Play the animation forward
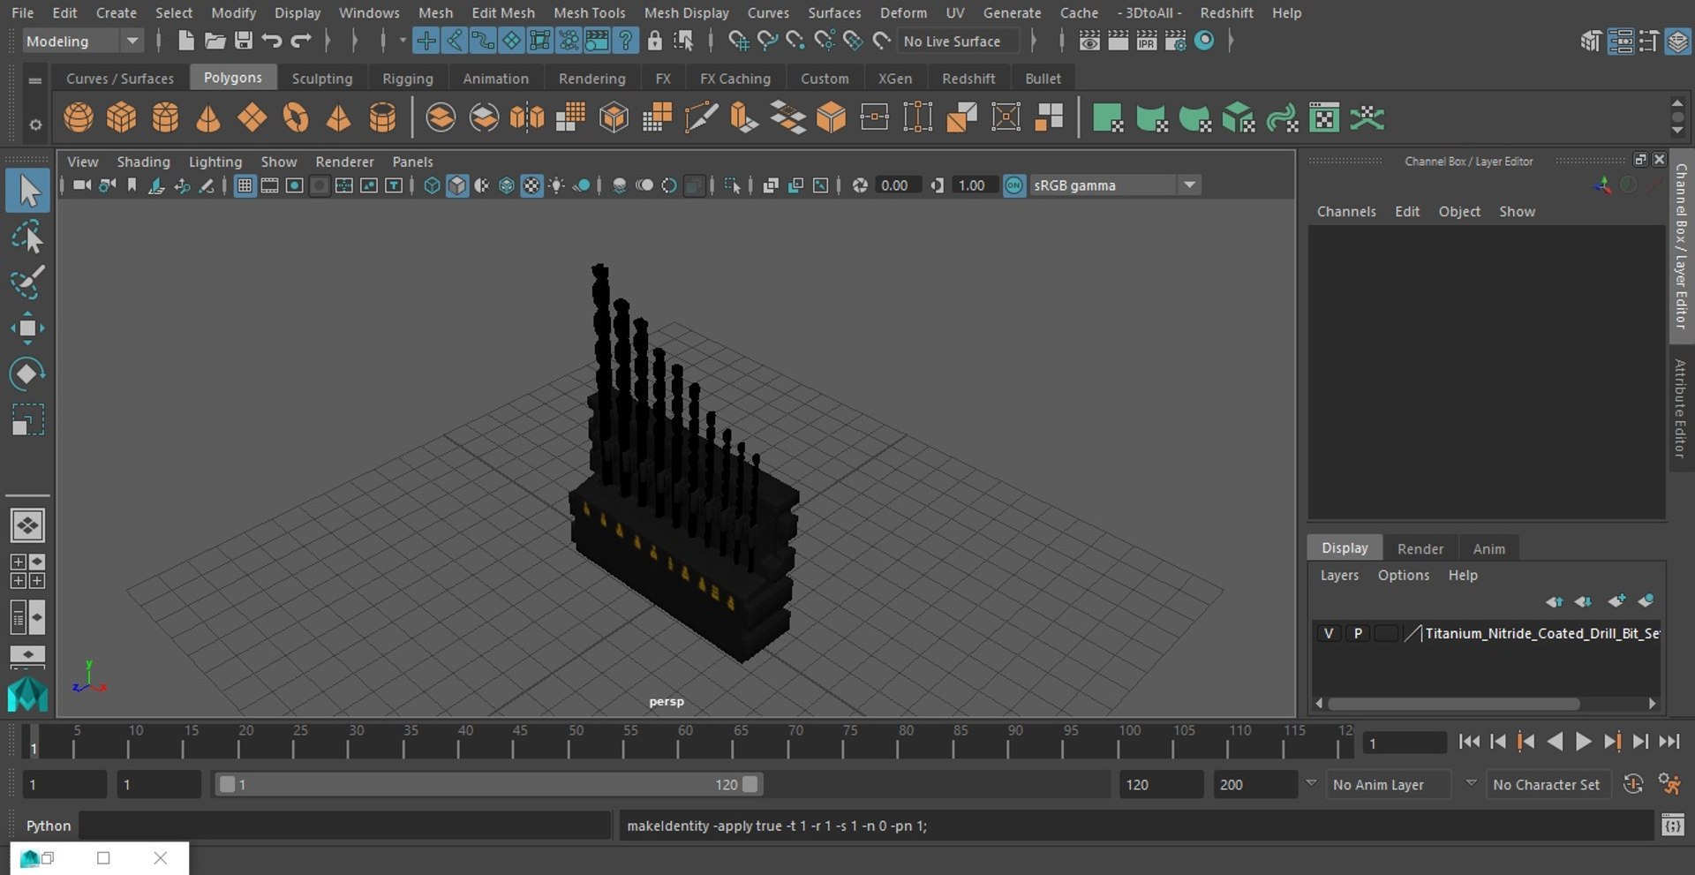The width and height of the screenshot is (1695, 875). tap(1584, 742)
